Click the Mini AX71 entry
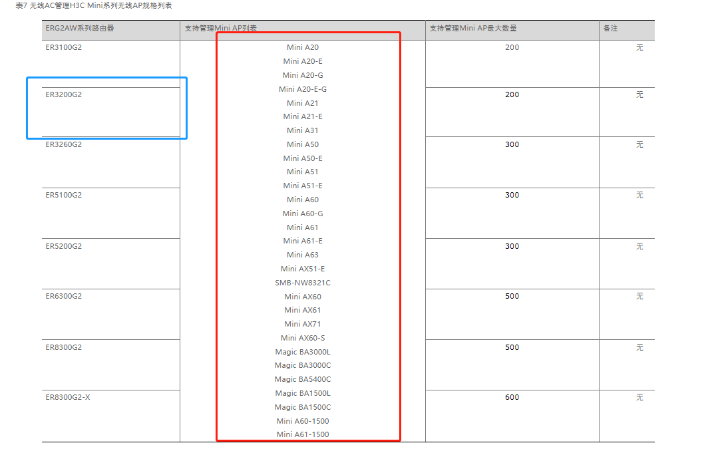The image size is (704, 451). tap(303, 324)
